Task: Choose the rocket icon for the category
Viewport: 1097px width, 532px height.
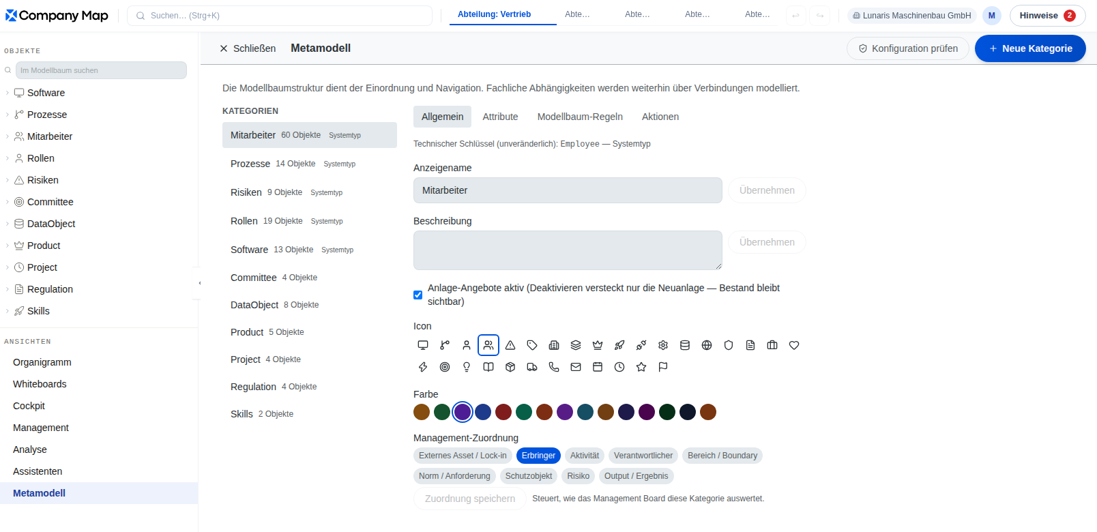Action: (619, 345)
